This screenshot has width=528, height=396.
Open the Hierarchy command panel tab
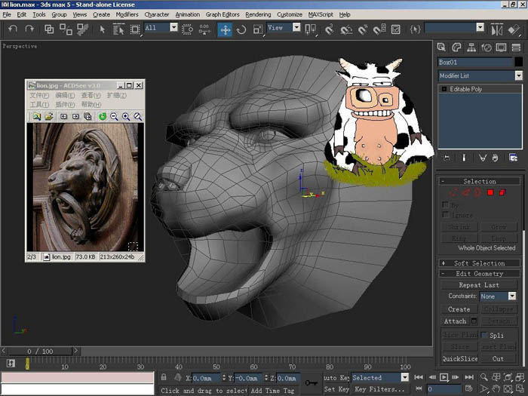(x=471, y=48)
